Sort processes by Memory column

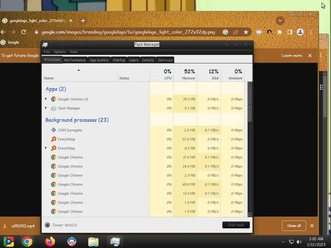185,74
